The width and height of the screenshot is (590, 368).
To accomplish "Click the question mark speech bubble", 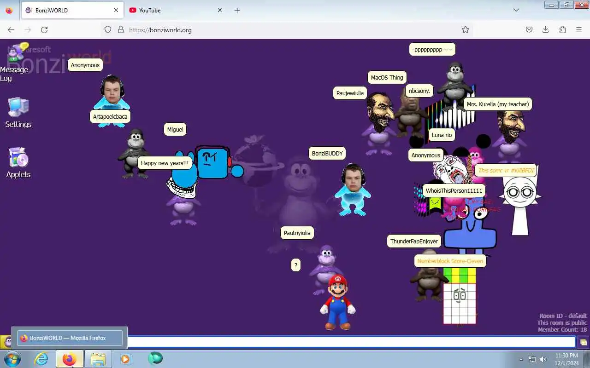I will tap(296, 264).
